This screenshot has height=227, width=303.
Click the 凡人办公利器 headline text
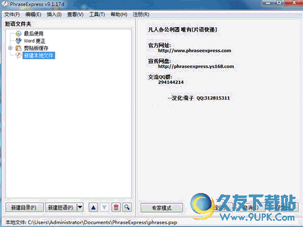(x=183, y=30)
